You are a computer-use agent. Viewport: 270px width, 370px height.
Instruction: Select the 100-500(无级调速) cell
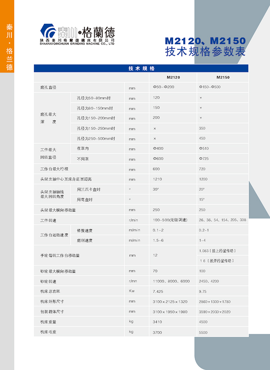point(170,220)
